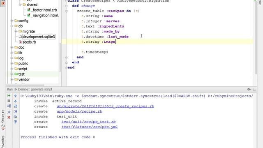The image size is (263, 148).
Task: Click the project tree vertical scrollbar
Action: [x=60, y=57]
